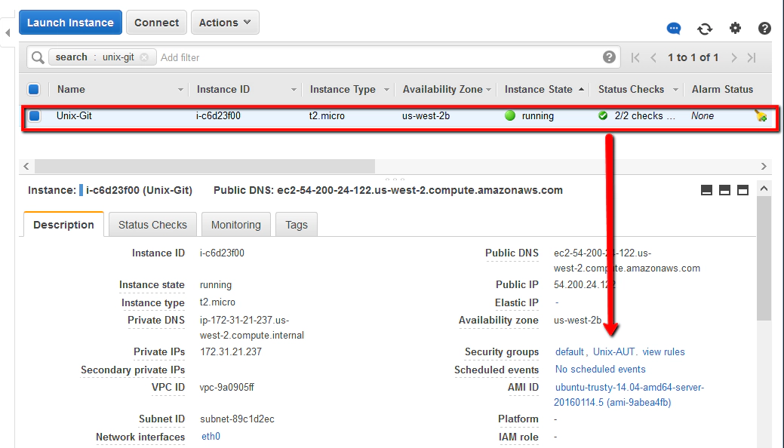784x448 pixels.
Task: Click the create alarm icon for Unix-Git
Action: 761,116
